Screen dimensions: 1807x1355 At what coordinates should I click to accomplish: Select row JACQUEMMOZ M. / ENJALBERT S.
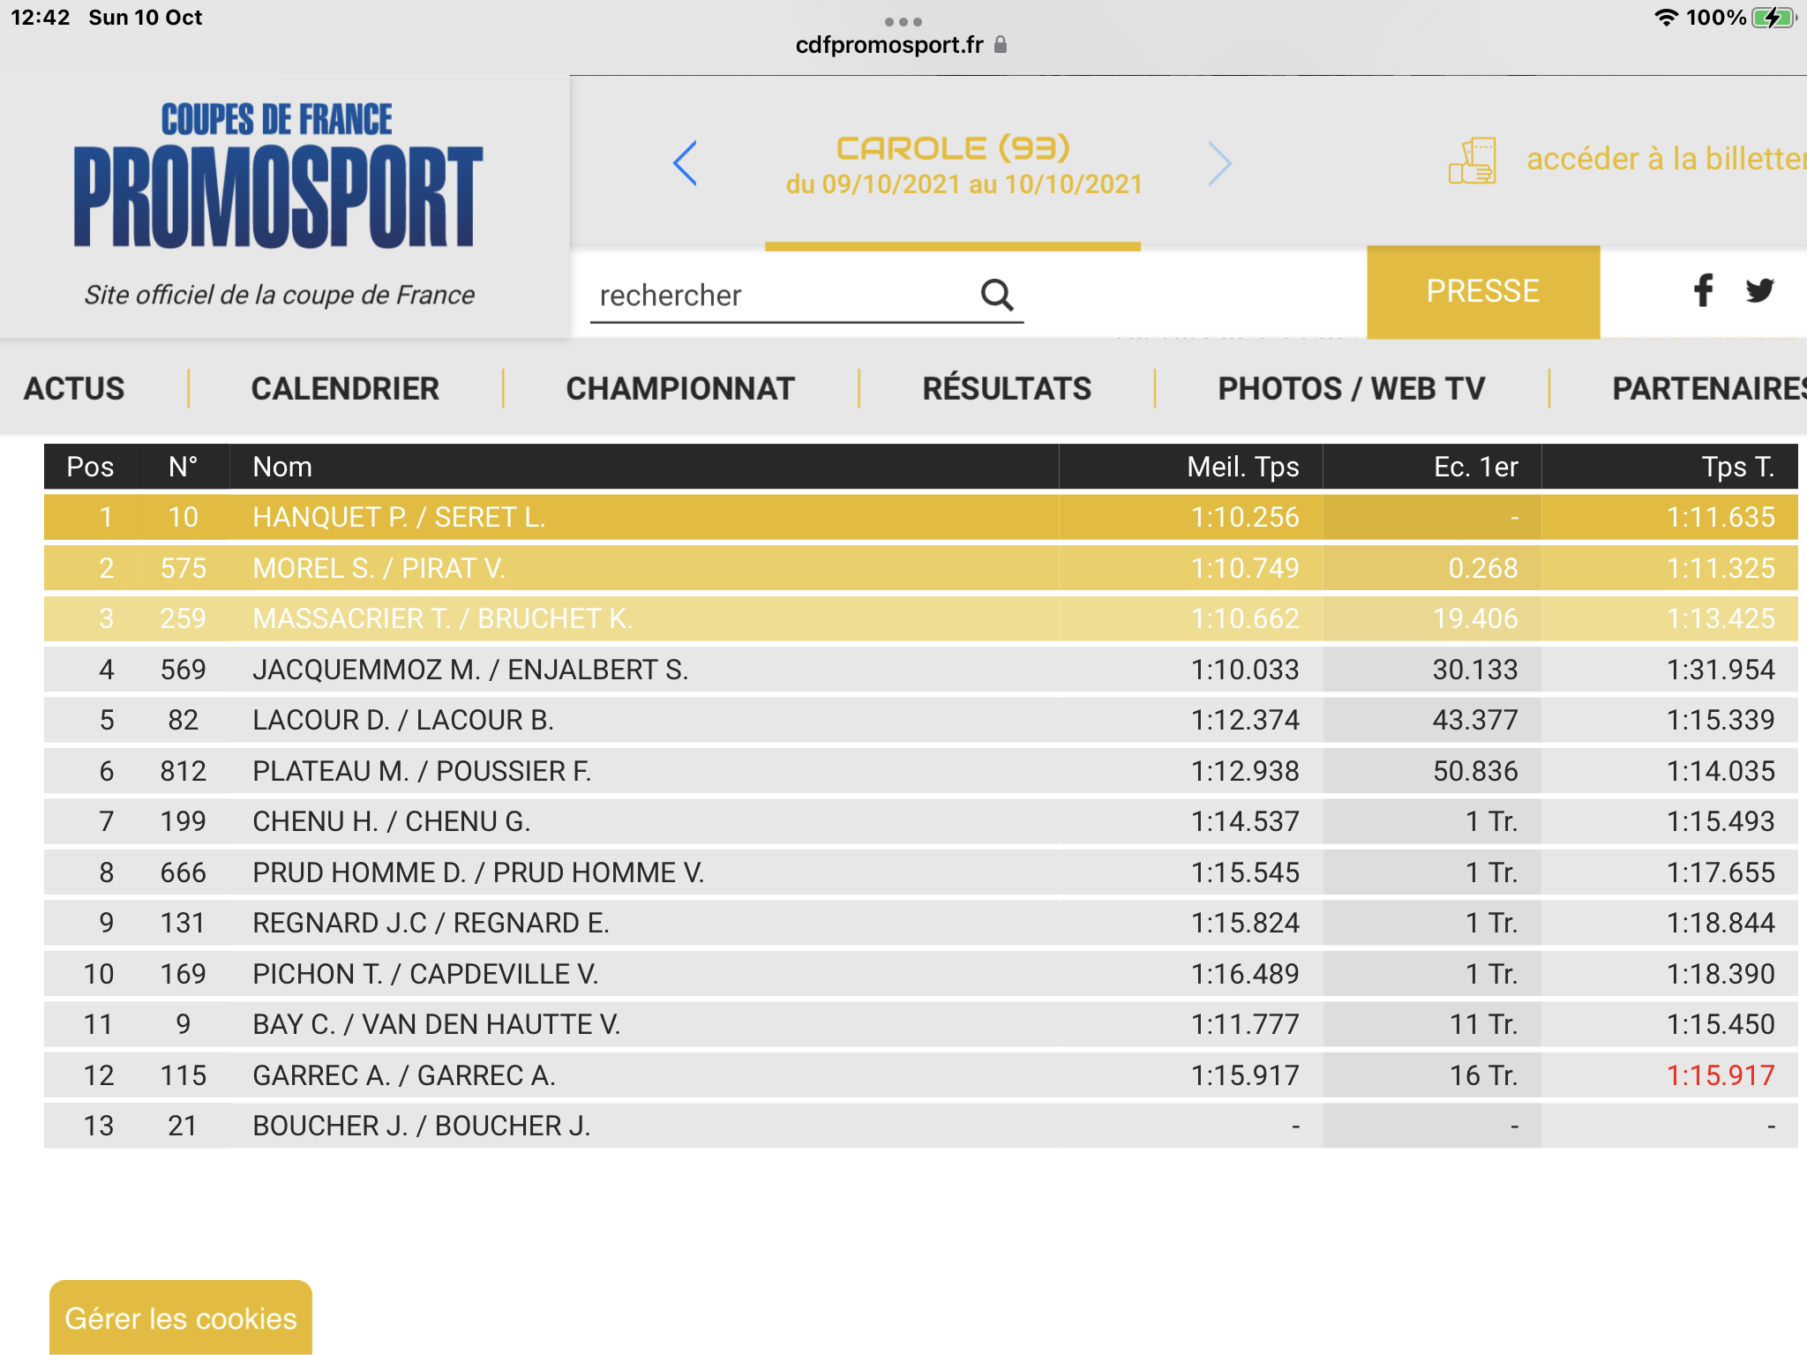click(x=921, y=670)
